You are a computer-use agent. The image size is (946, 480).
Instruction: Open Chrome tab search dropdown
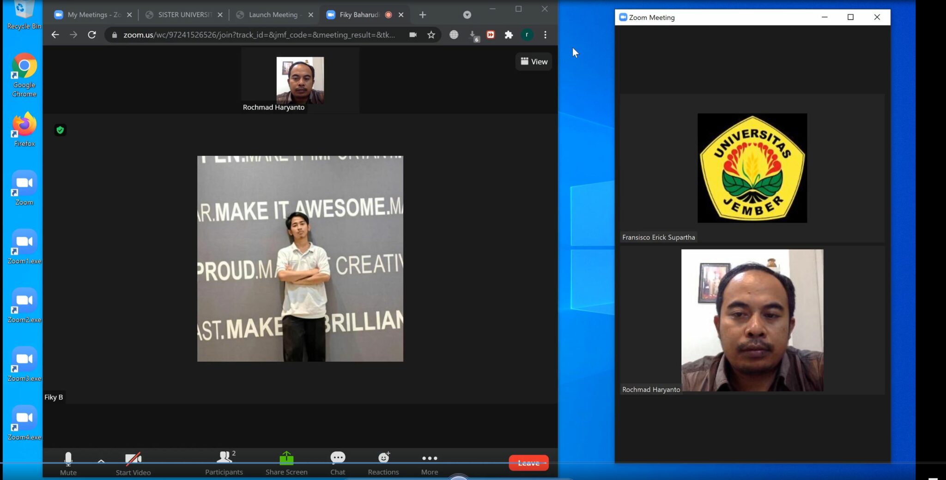467,15
